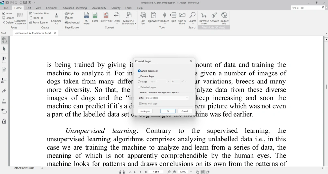The width and height of the screenshot is (328, 174).
Task: Convert to Excel
Action: (x=95, y=17)
